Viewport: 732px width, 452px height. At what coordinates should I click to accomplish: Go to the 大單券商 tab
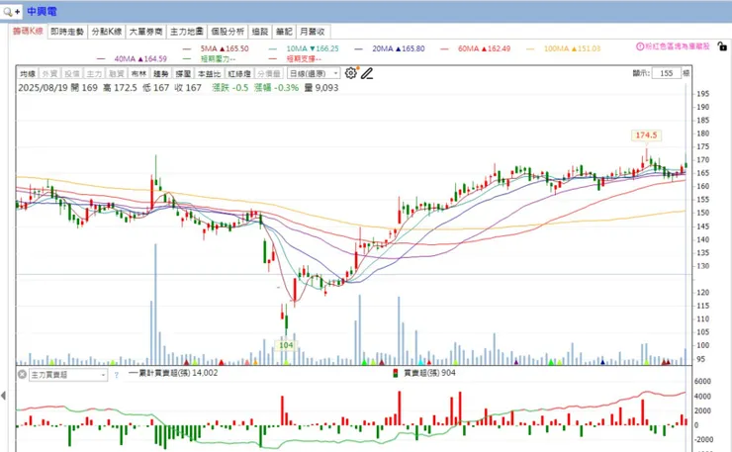pos(145,32)
